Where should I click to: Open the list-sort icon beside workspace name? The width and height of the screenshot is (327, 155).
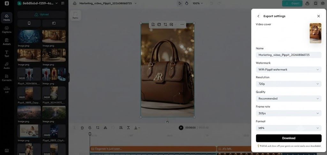(x=63, y=3)
